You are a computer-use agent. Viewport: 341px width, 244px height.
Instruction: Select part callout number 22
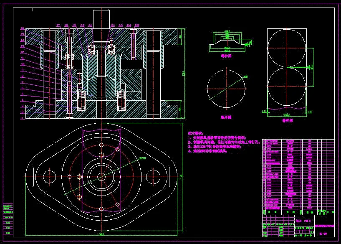pos(113,25)
